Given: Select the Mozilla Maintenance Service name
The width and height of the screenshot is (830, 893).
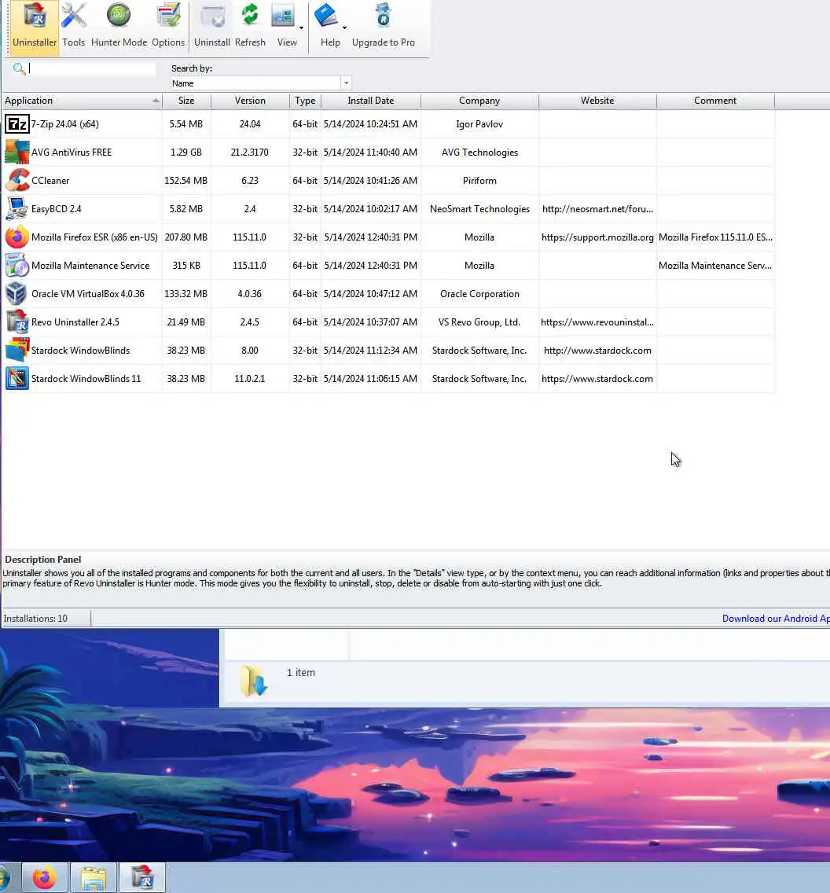Looking at the screenshot, I should 90,266.
